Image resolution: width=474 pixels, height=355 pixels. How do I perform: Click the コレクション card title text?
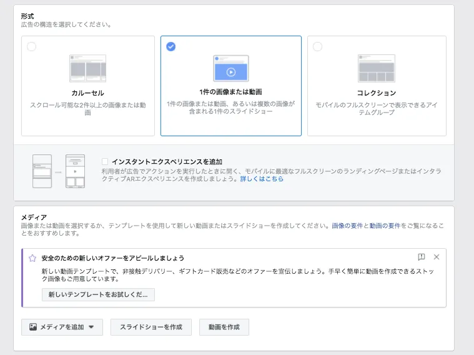(377, 93)
